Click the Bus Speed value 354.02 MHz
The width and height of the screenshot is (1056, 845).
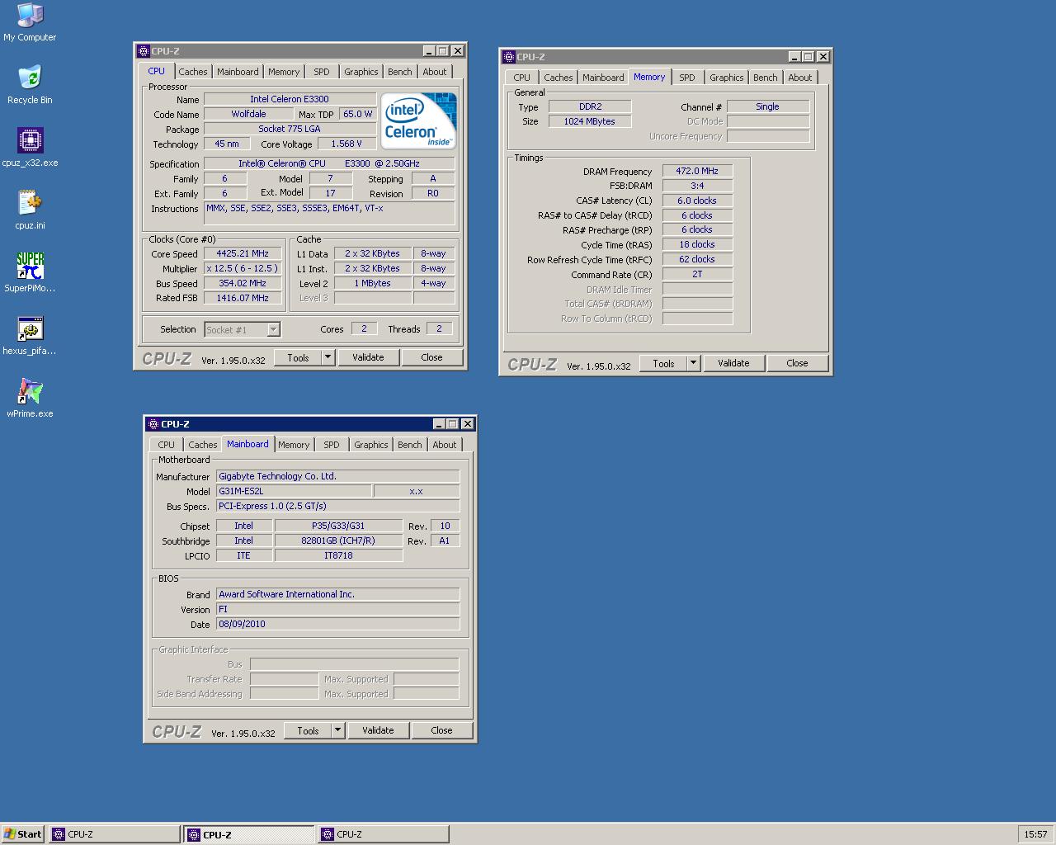tap(243, 283)
